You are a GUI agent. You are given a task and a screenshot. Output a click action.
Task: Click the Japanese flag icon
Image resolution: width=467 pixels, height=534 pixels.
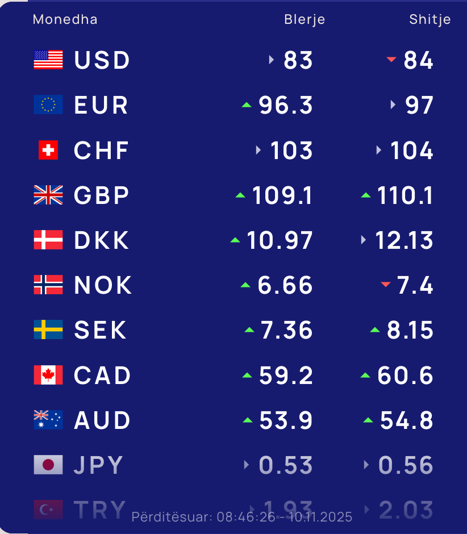48,465
